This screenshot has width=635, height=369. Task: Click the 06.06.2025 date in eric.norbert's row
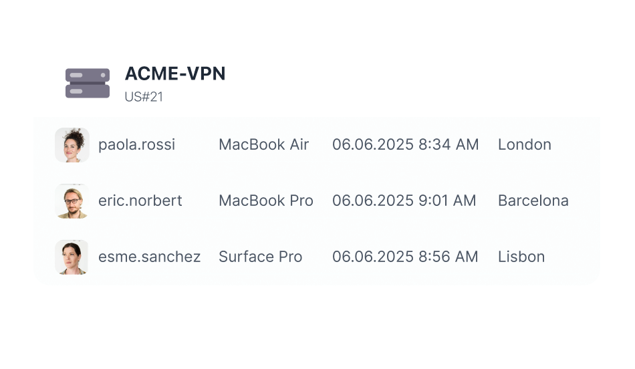[374, 201]
